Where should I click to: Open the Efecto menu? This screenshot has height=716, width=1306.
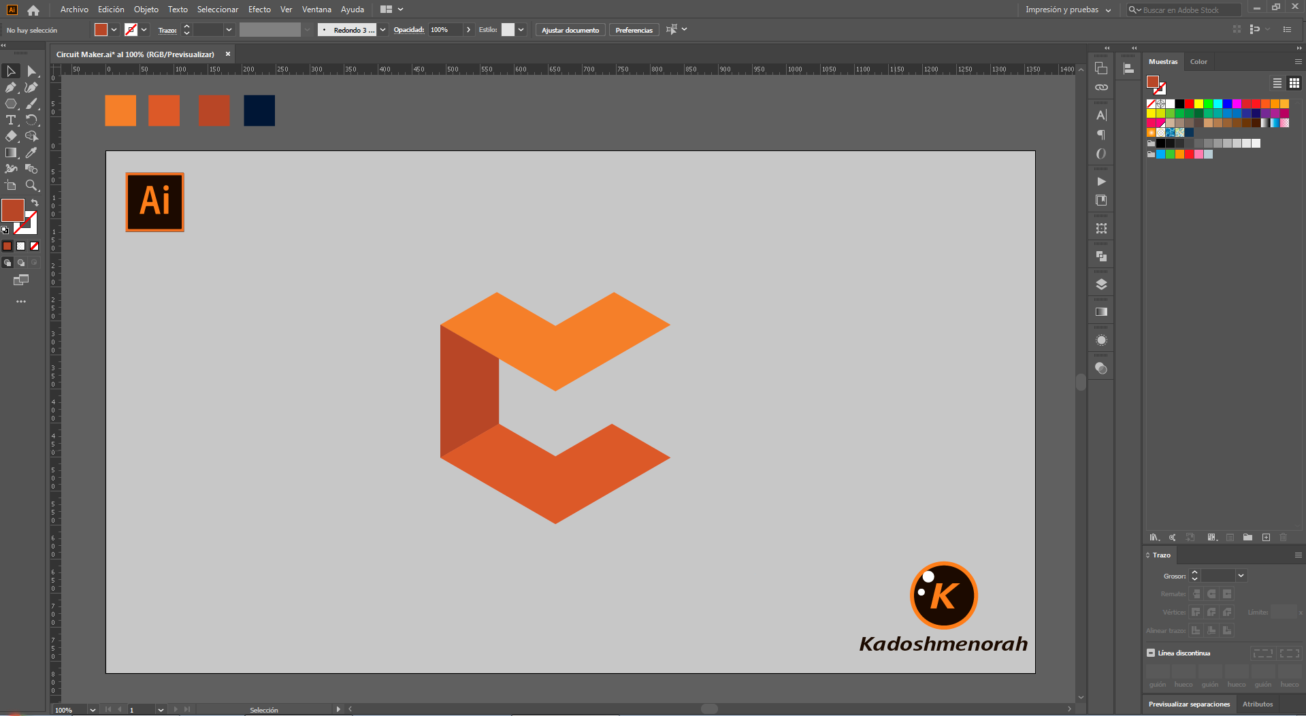coord(259,10)
